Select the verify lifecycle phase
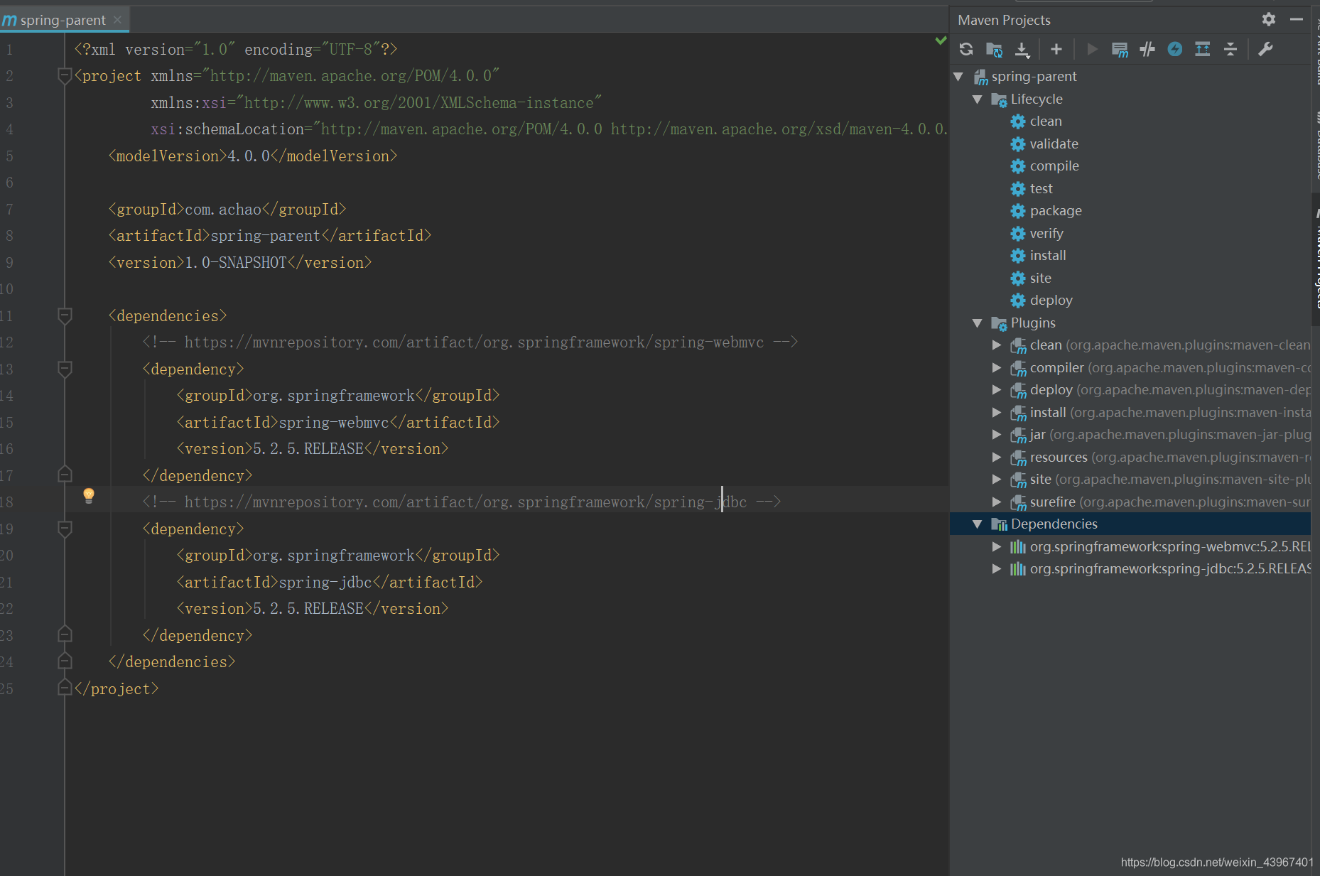 (x=1130, y=233)
